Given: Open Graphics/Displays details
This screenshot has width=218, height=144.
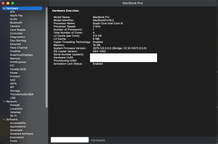Looking at the screenshot, I should tap(21, 55).
